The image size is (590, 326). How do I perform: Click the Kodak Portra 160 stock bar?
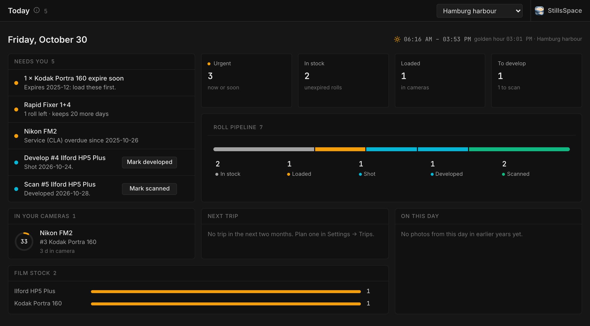pyautogui.click(x=226, y=304)
